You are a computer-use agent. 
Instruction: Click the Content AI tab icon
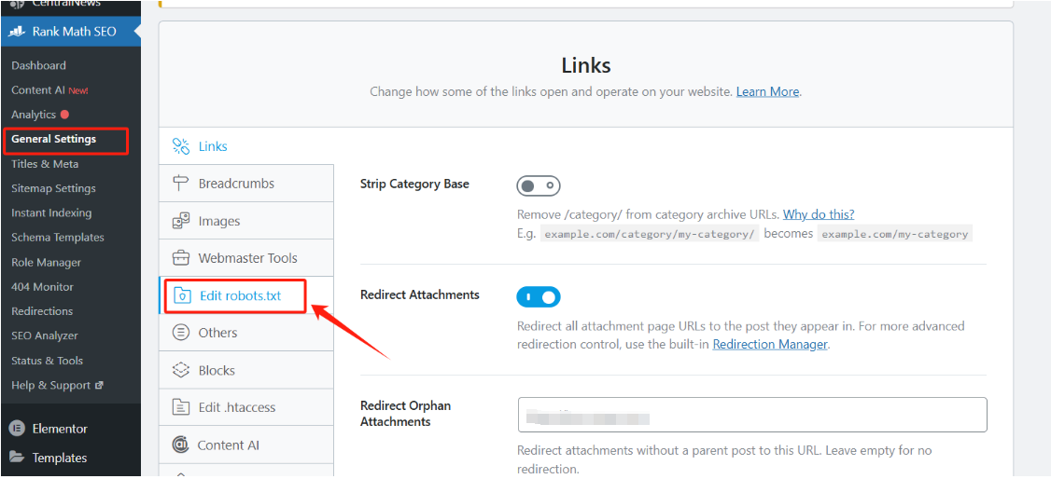181,445
